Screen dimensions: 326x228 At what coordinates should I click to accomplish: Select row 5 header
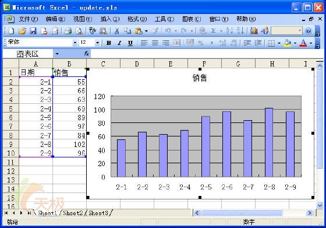10,108
